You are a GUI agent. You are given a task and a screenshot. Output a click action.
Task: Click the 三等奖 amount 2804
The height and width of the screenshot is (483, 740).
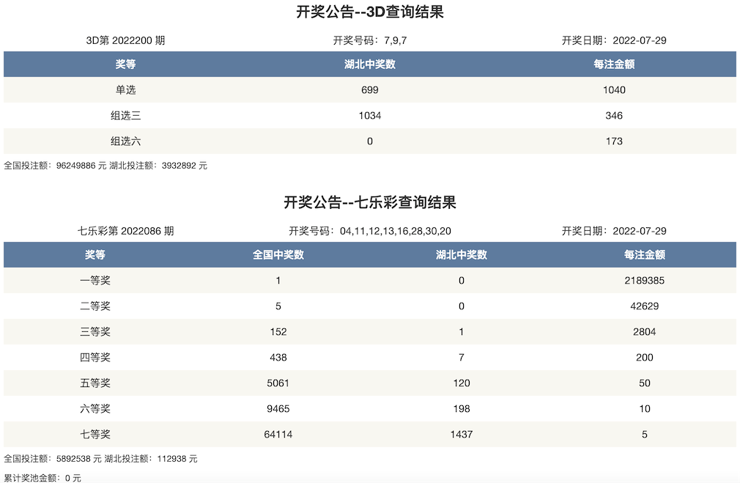click(x=644, y=332)
